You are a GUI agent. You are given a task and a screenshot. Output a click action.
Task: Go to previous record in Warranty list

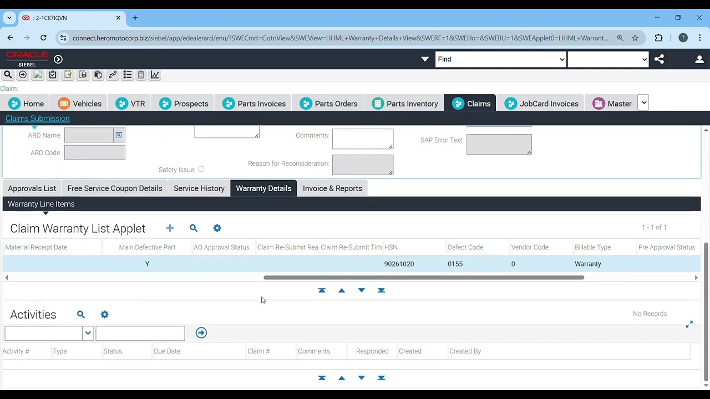[342, 290]
